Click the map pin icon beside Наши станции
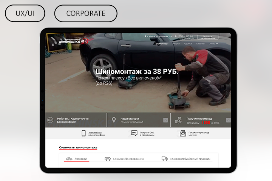 pos(114,120)
